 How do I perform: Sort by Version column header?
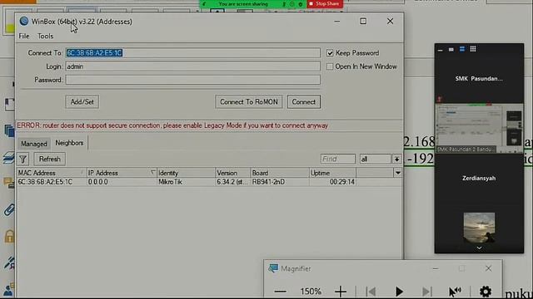(x=233, y=173)
